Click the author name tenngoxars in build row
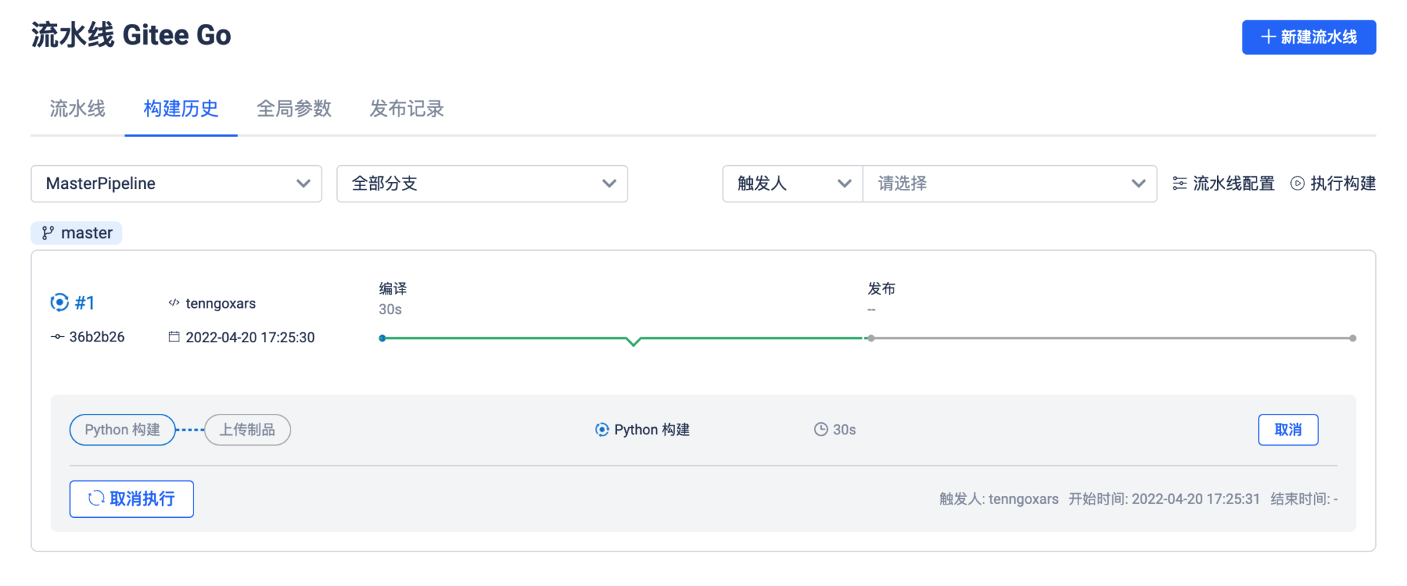Viewport: 1407px width, 586px height. [220, 304]
